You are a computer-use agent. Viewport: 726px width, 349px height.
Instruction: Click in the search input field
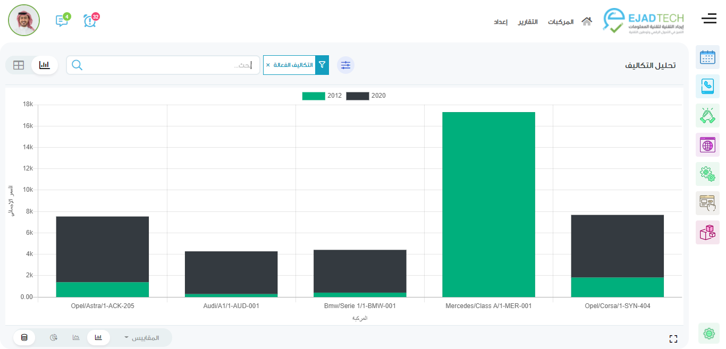(x=170, y=65)
